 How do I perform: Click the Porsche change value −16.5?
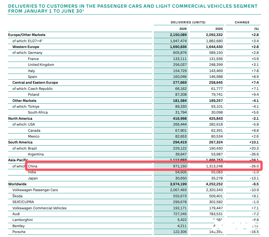tap(254, 232)
